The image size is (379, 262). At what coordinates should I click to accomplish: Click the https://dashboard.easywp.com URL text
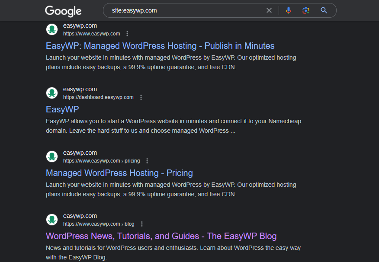point(98,97)
